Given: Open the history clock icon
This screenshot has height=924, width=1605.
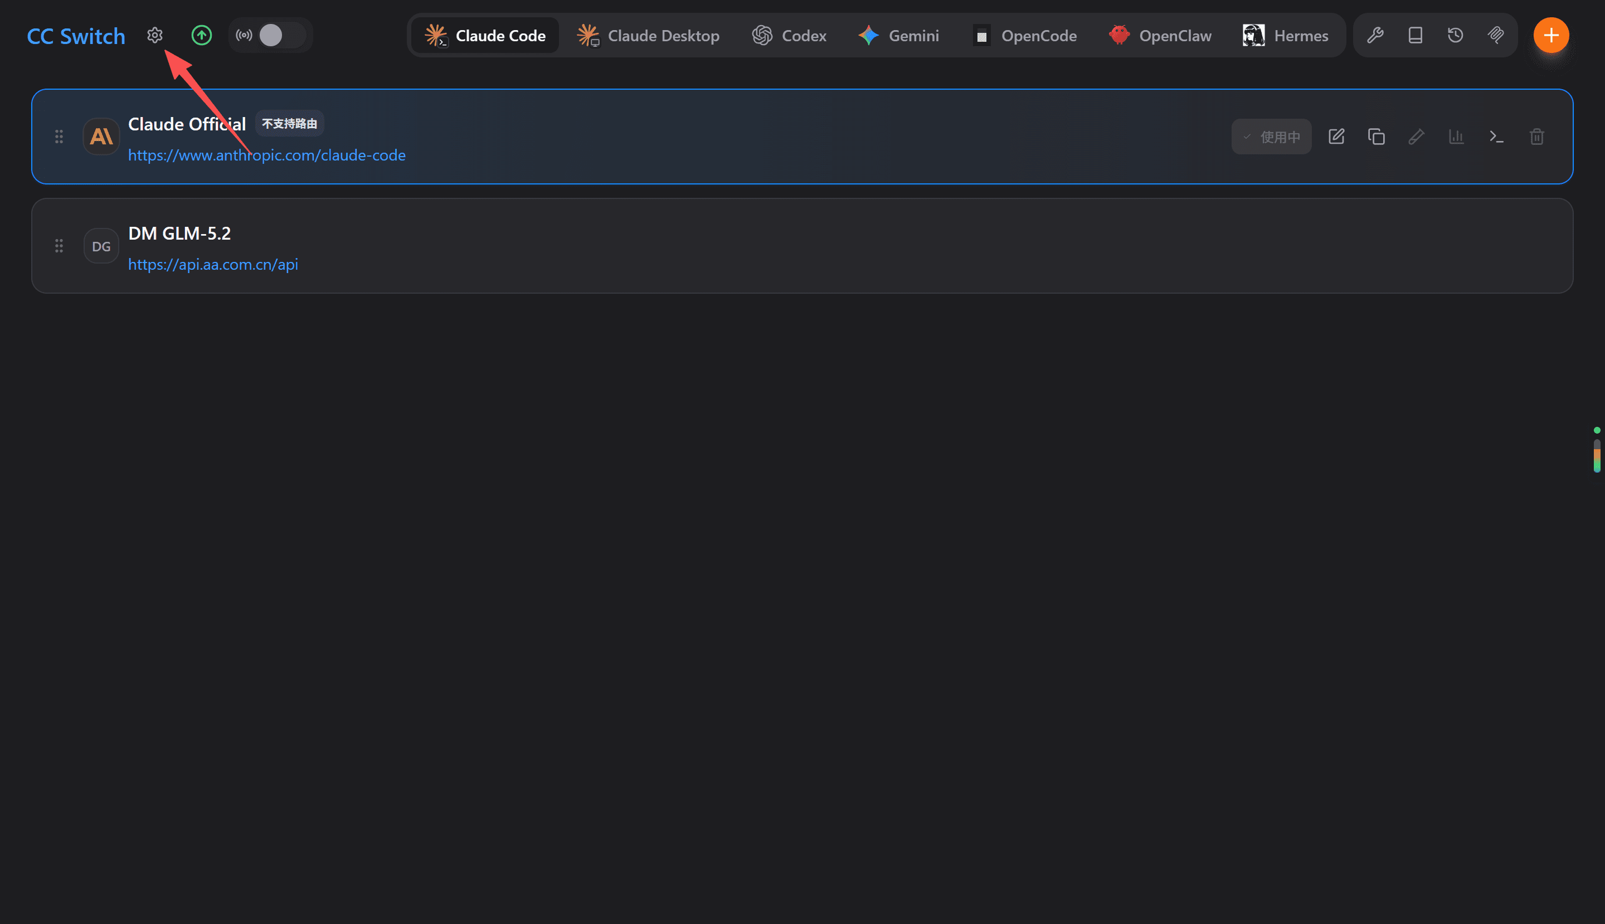Looking at the screenshot, I should click(x=1455, y=35).
